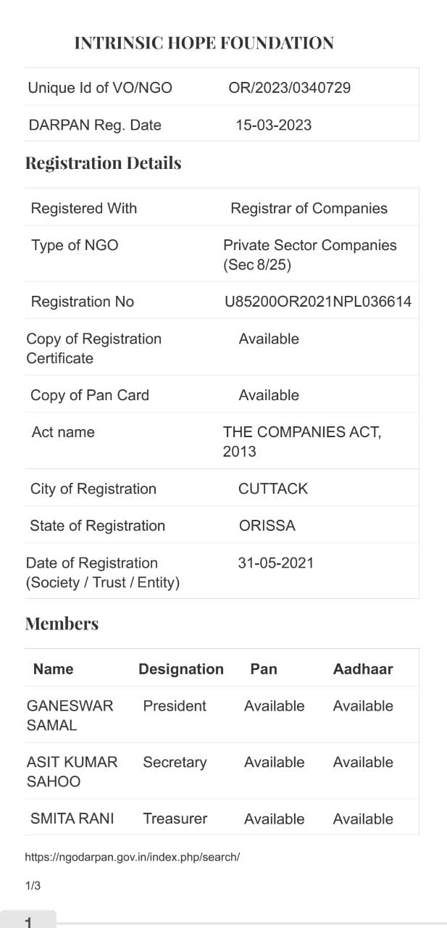The width and height of the screenshot is (447, 928).
Task: Click the ngodarpan.gov.in search URL
Action: coord(132,857)
